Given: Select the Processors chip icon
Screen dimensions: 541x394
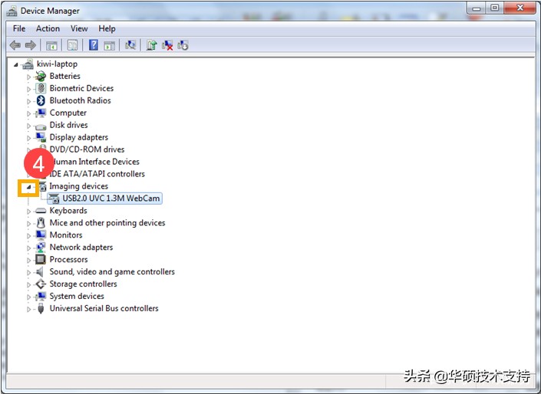Looking at the screenshot, I should point(41,259).
